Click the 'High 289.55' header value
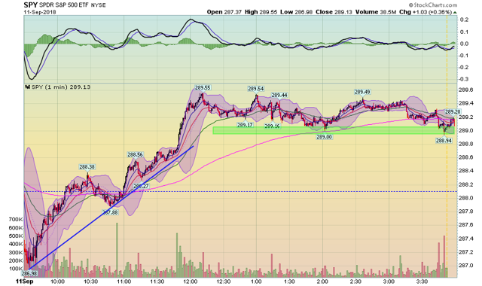This screenshot has height=286, width=482. pyautogui.click(x=261, y=12)
